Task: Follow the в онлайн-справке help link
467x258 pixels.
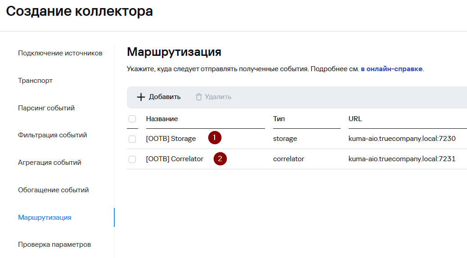Action: click(391, 69)
